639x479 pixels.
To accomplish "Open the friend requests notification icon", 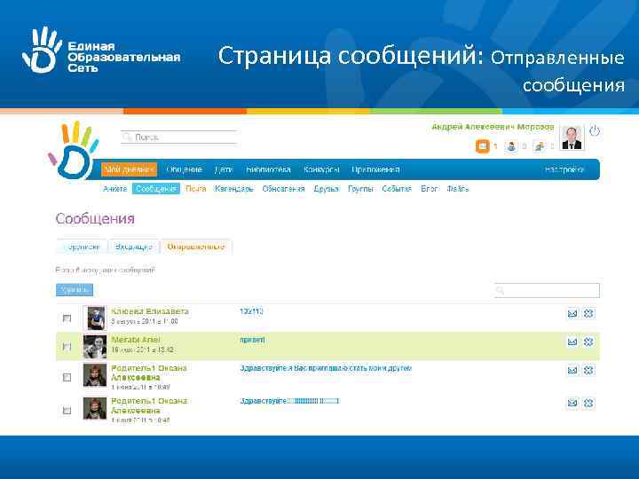I will pyautogui.click(x=511, y=146).
